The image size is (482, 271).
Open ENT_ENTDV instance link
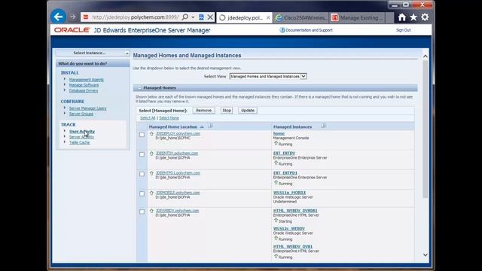point(284,154)
